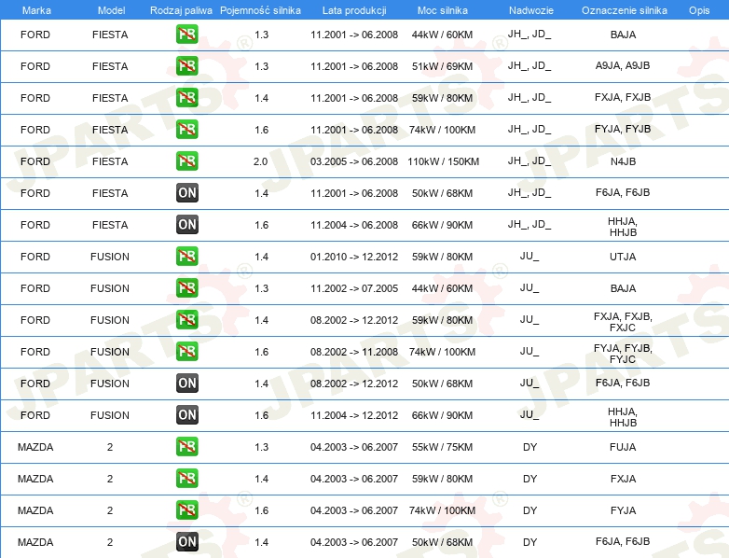The width and height of the screenshot is (729, 558).
Task: Select the Marka column header
Action: tap(36, 10)
